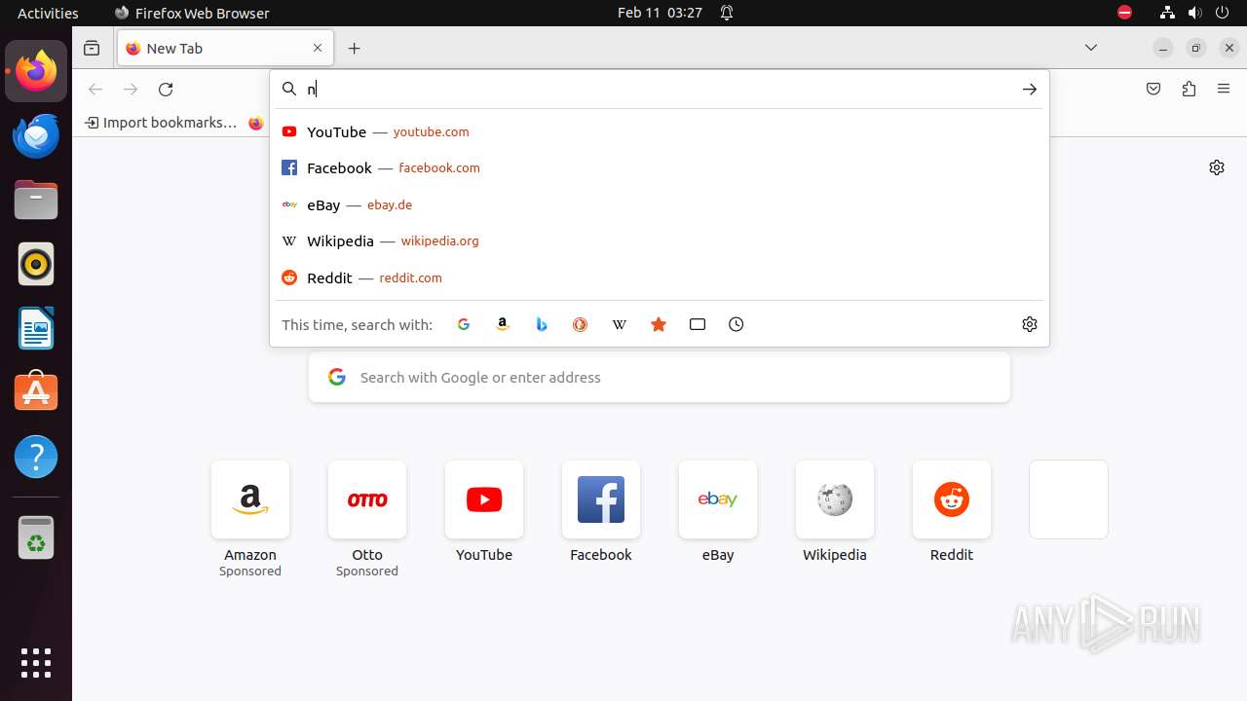This screenshot has width=1247, height=701.
Task: Click Firefox bookmark icon on bookmarks toolbar
Action: (x=256, y=123)
